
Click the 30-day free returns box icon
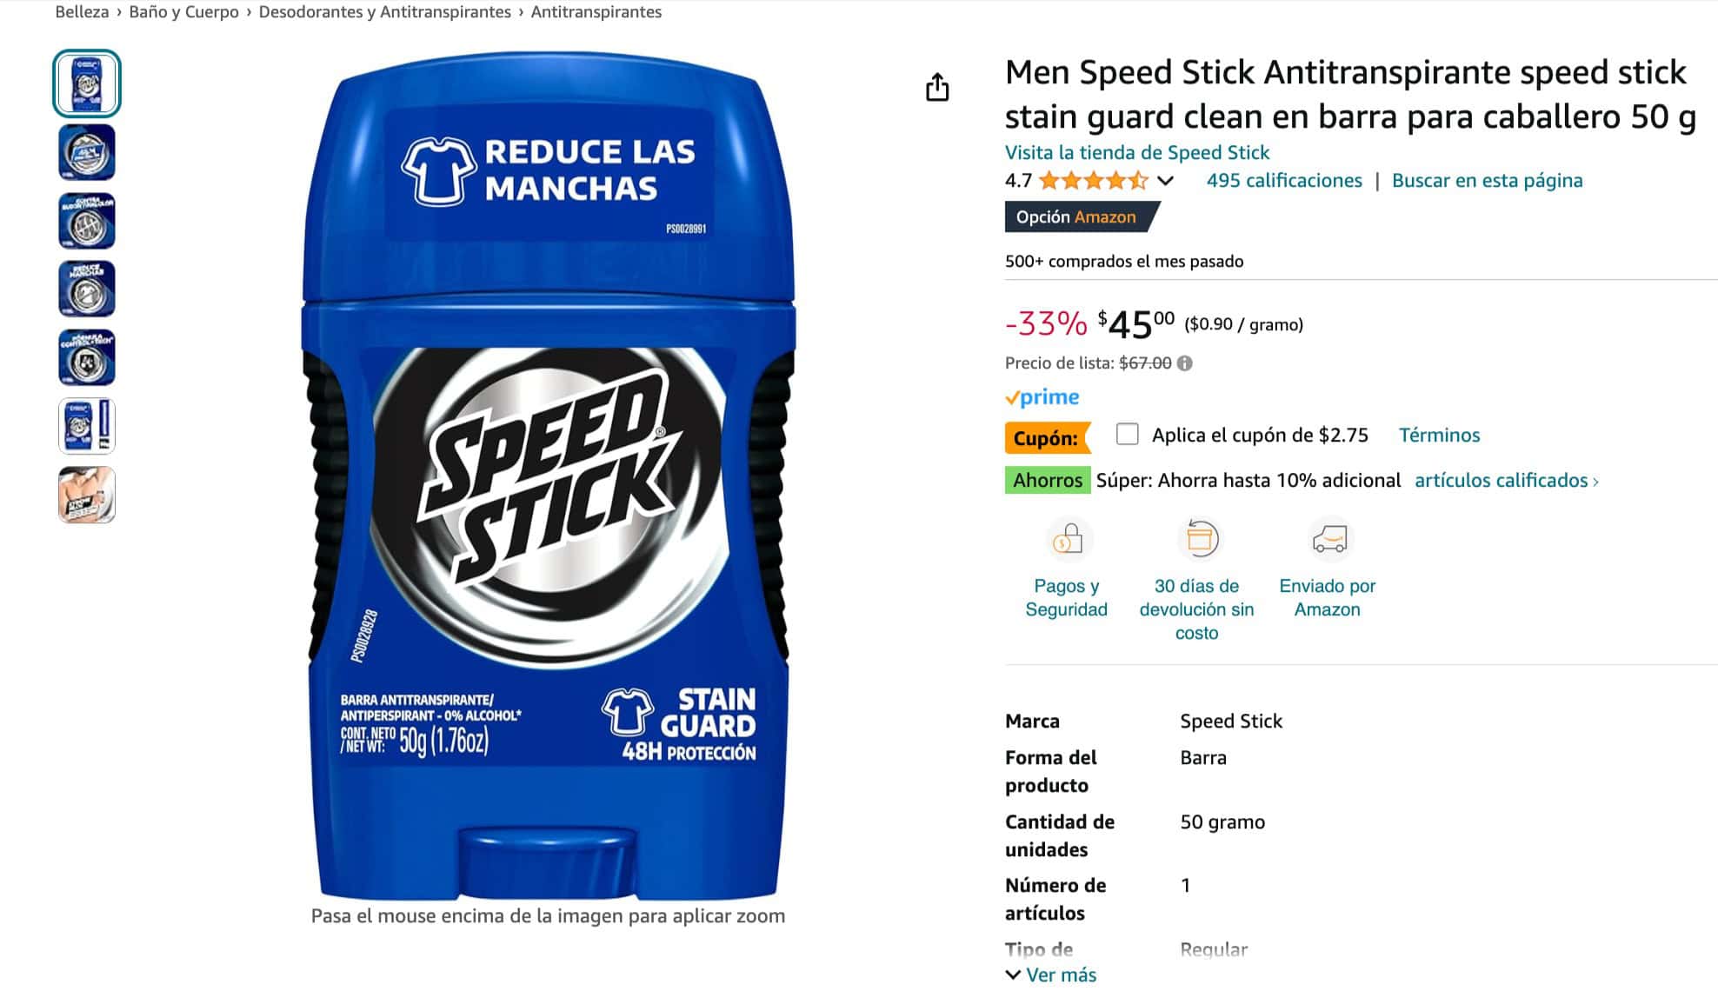click(1199, 540)
